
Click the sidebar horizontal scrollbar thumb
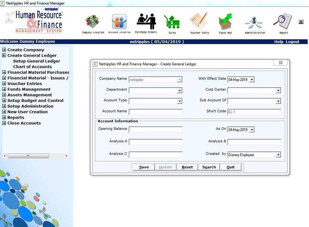point(28,156)
